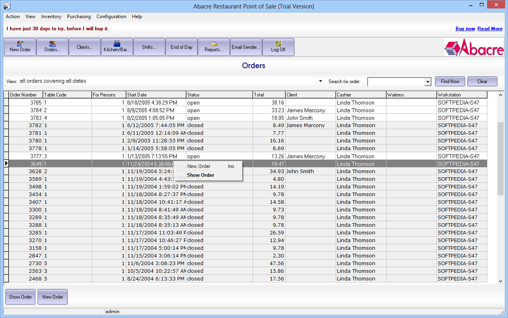Viewport: 508px width, 318px height.
Task: Sort by the Client column header
Action: (x=311, y=95)
